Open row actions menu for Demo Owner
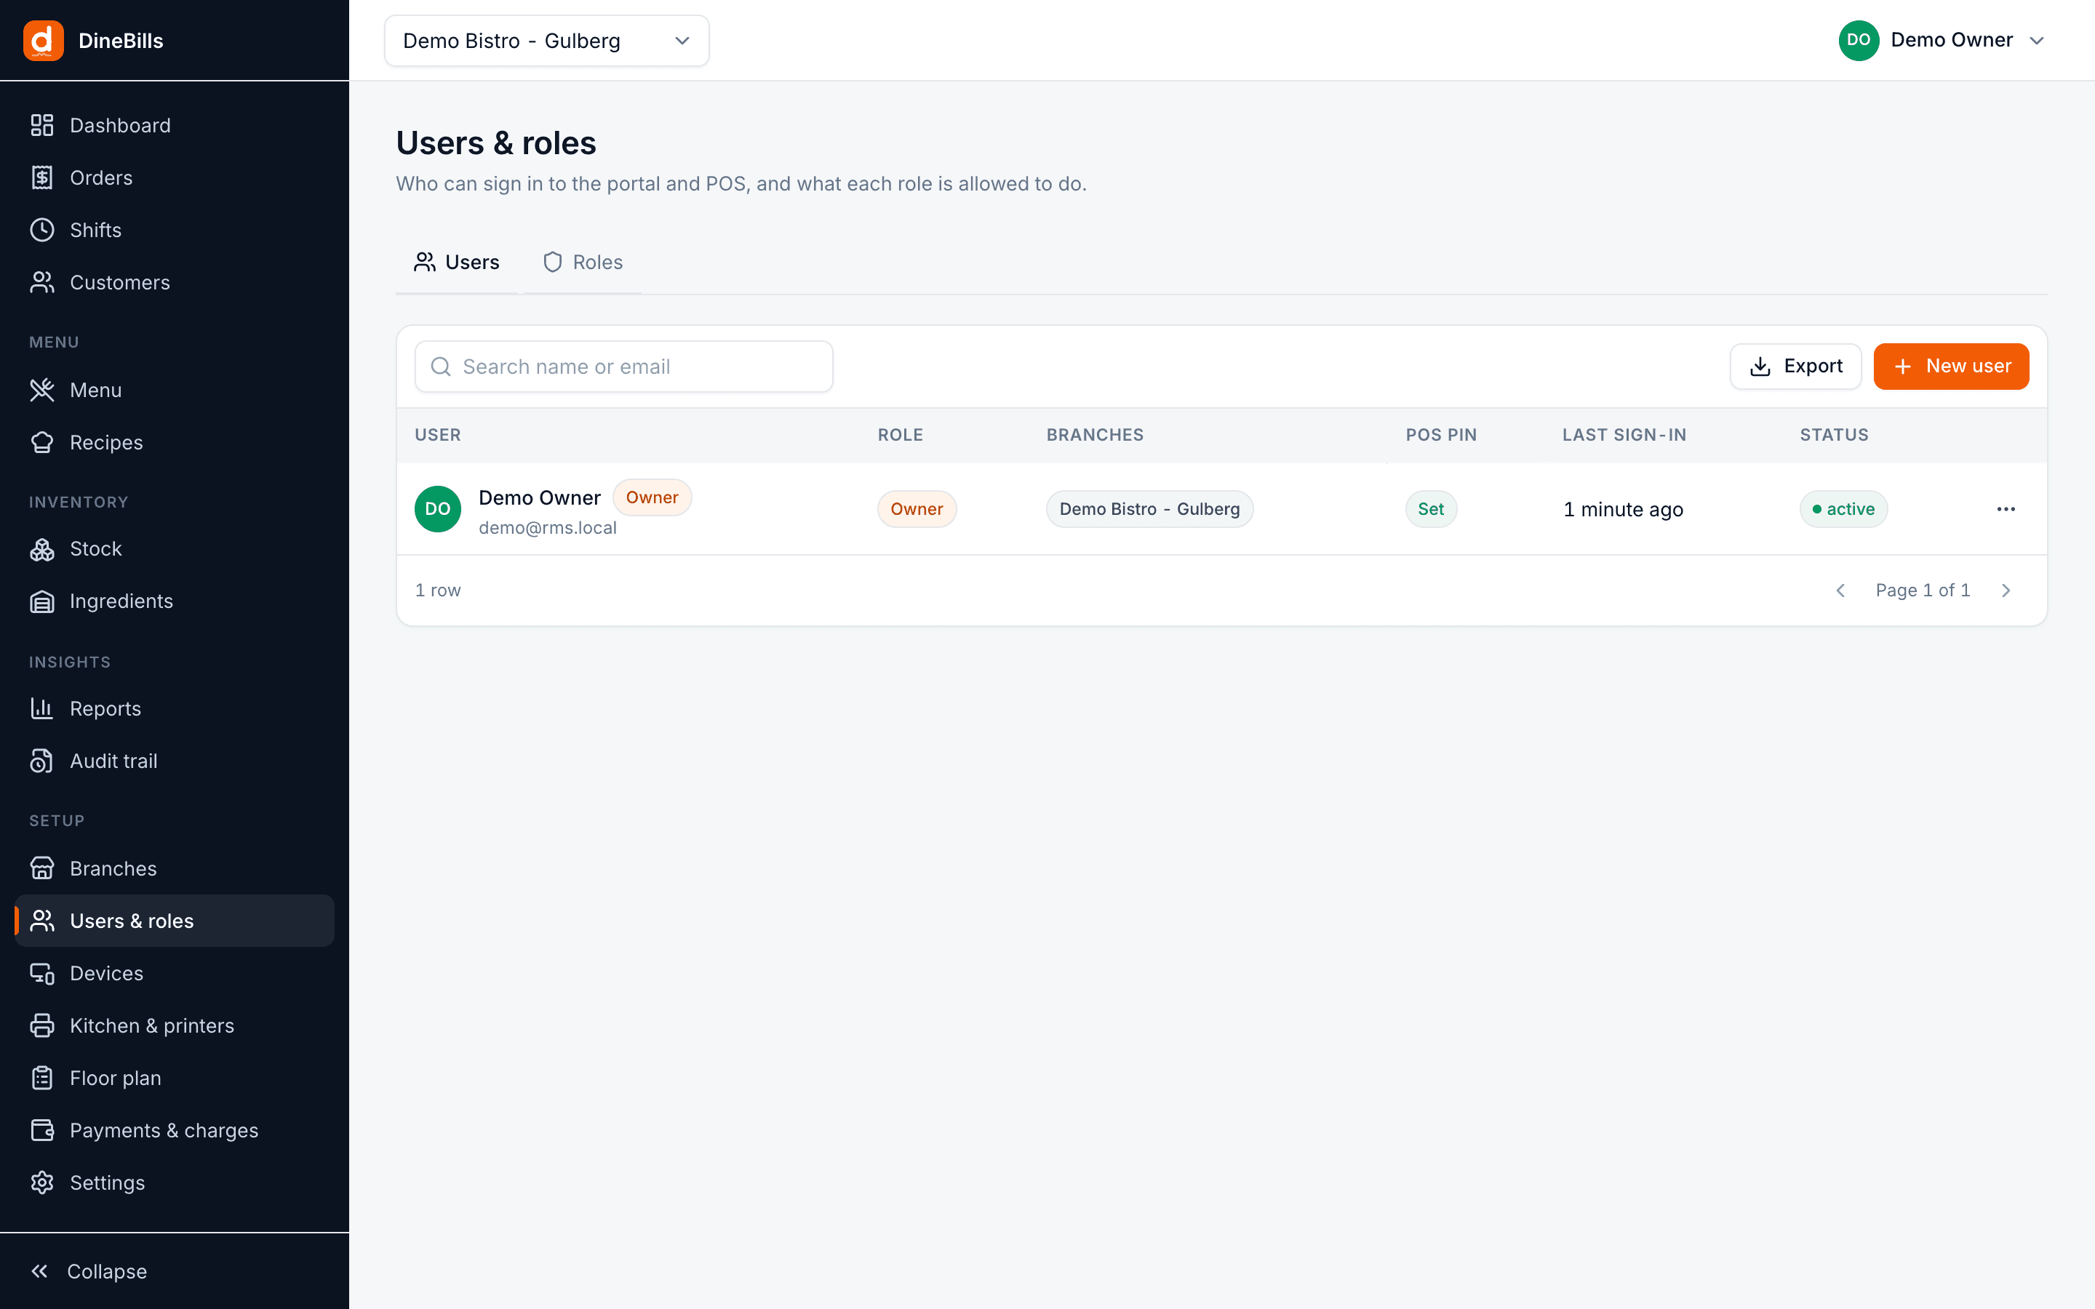The image size is (2095, 1309). coord(2006,509)
